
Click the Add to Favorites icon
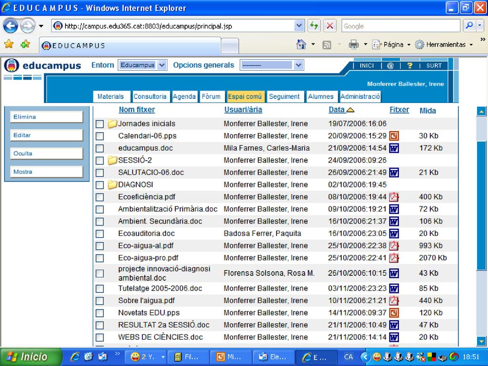pos(25,44)
